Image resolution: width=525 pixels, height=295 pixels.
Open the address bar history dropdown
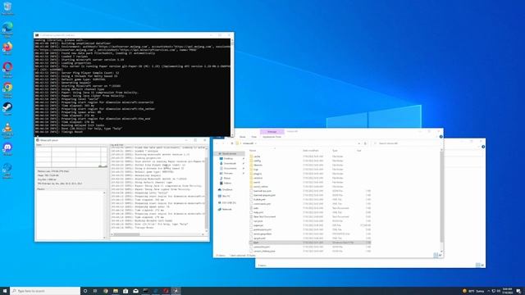click(x=359, y=143)
